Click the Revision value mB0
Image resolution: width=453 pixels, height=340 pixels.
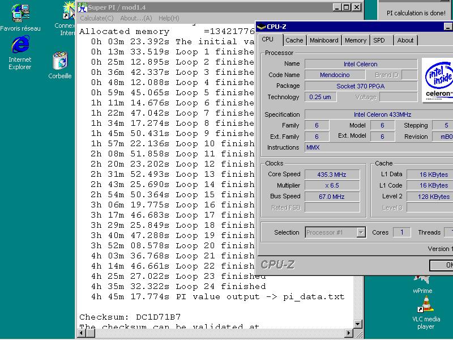(443, 137)
